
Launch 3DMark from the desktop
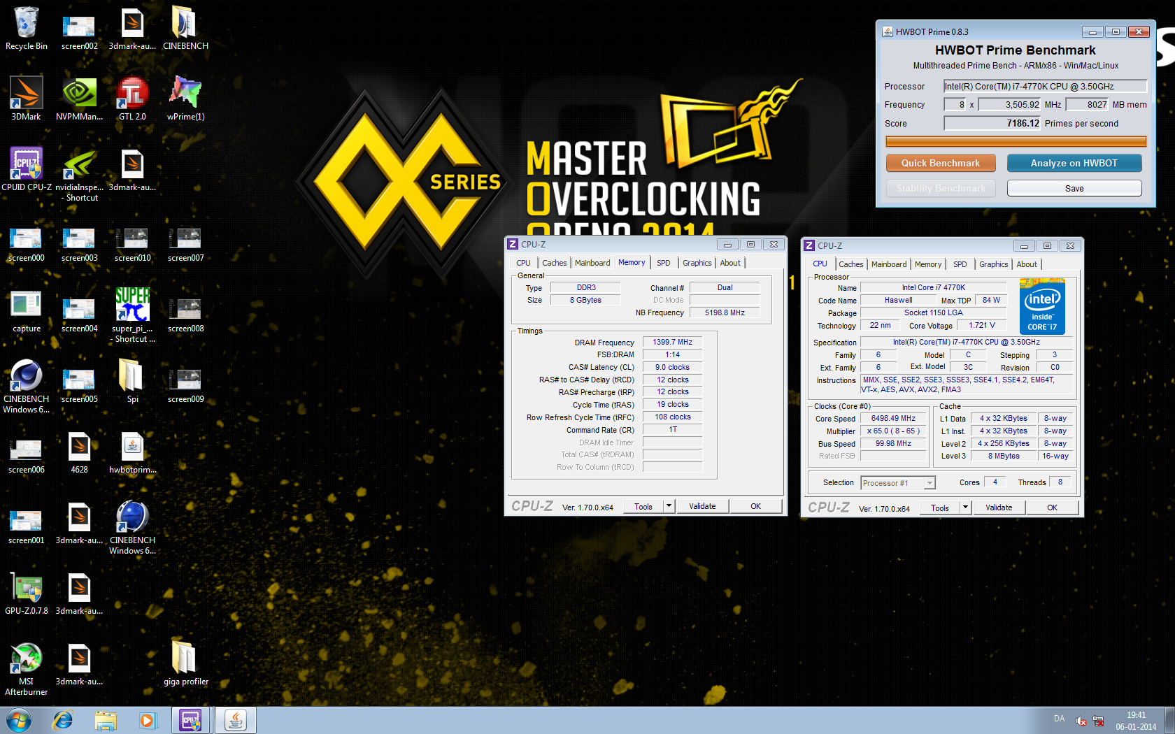26,98
